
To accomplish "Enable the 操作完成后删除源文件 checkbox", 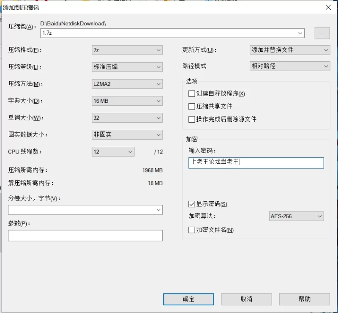I will coord(192,119).
